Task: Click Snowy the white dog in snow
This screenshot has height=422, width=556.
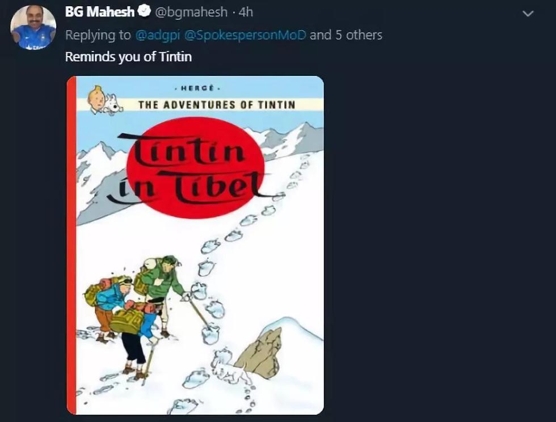Action: click(x=231, y=366)
